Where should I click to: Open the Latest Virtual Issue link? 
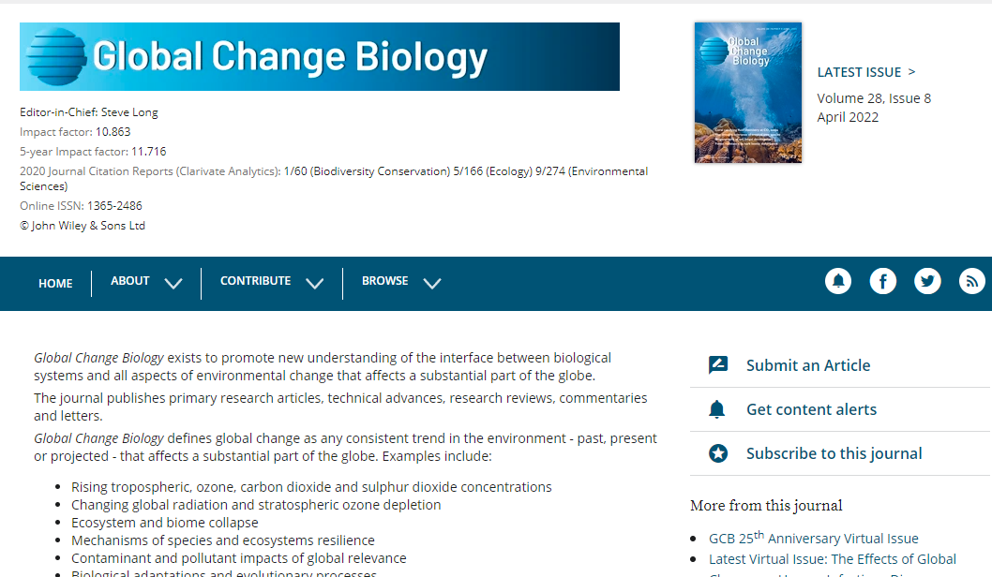click(x=832, y=559)
